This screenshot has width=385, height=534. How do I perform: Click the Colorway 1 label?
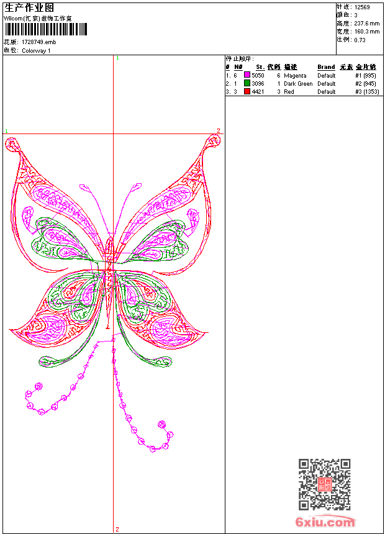36,51
